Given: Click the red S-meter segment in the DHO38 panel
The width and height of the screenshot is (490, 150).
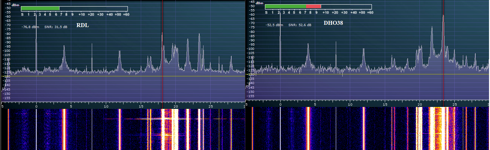Looking at the screenshot, I should tap(314, 7).
